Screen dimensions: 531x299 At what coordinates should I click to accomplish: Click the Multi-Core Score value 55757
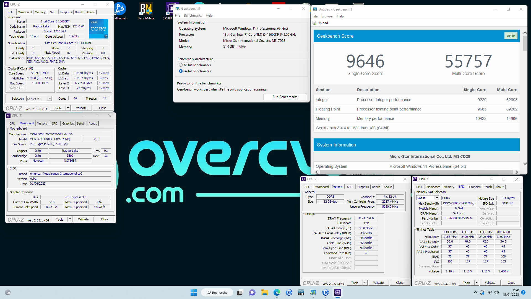tap(468, 61)
